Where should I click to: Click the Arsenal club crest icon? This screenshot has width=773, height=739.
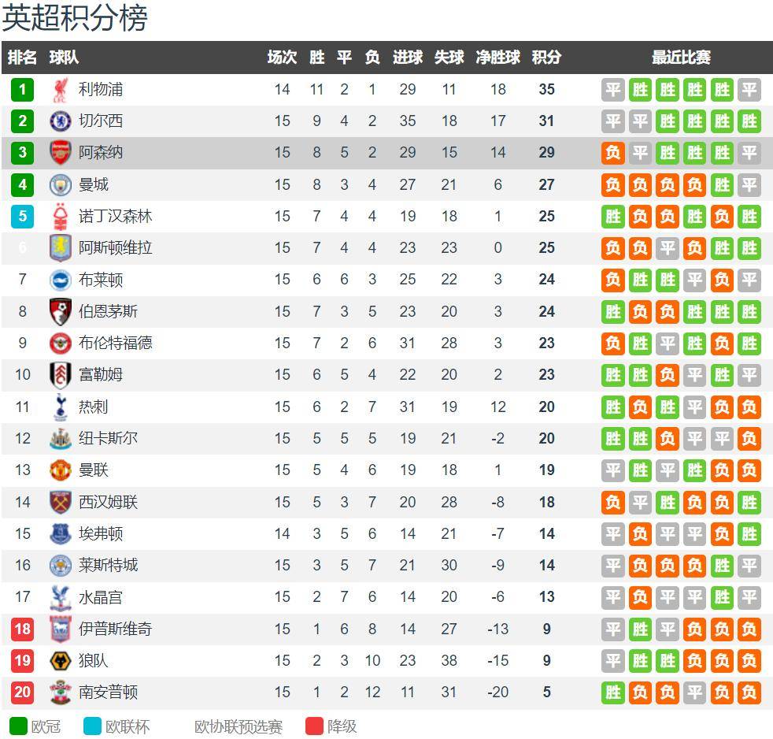61,153
